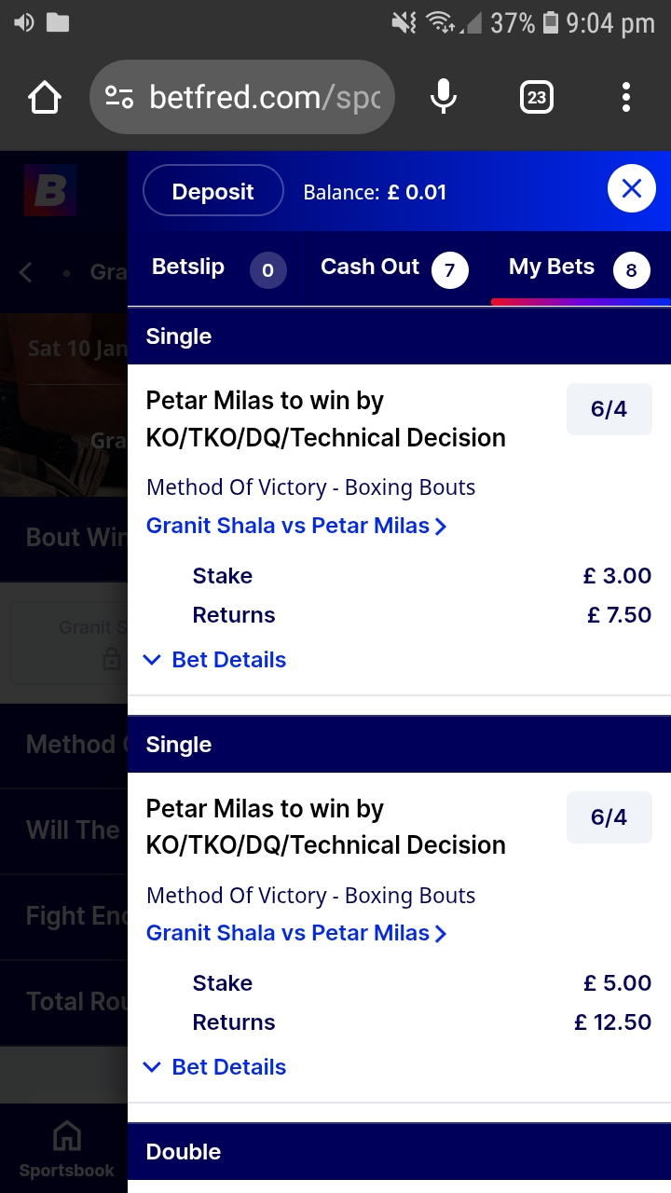Tap the Betfred logo icon
Viewport: 671px width, 1193px height.
pos(50,190)
